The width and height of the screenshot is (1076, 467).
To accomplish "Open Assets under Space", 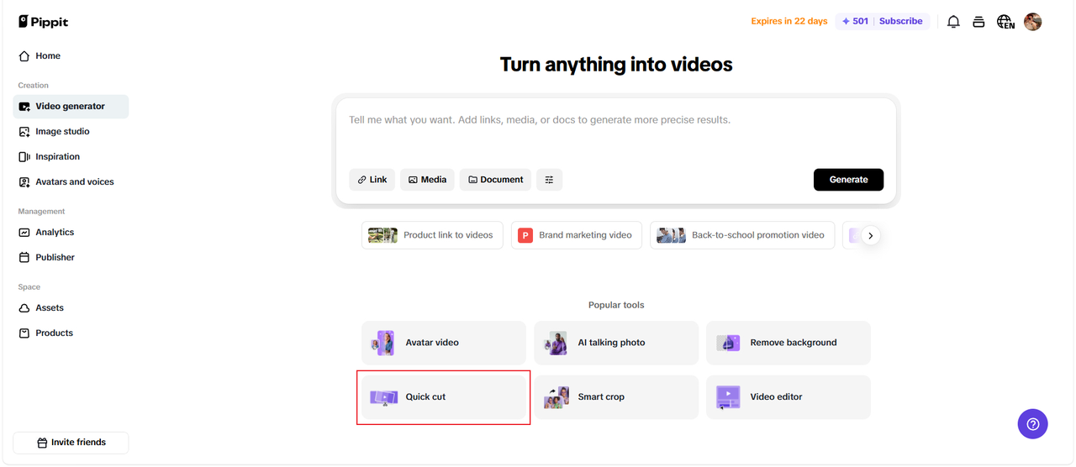I will pos(50,308).
